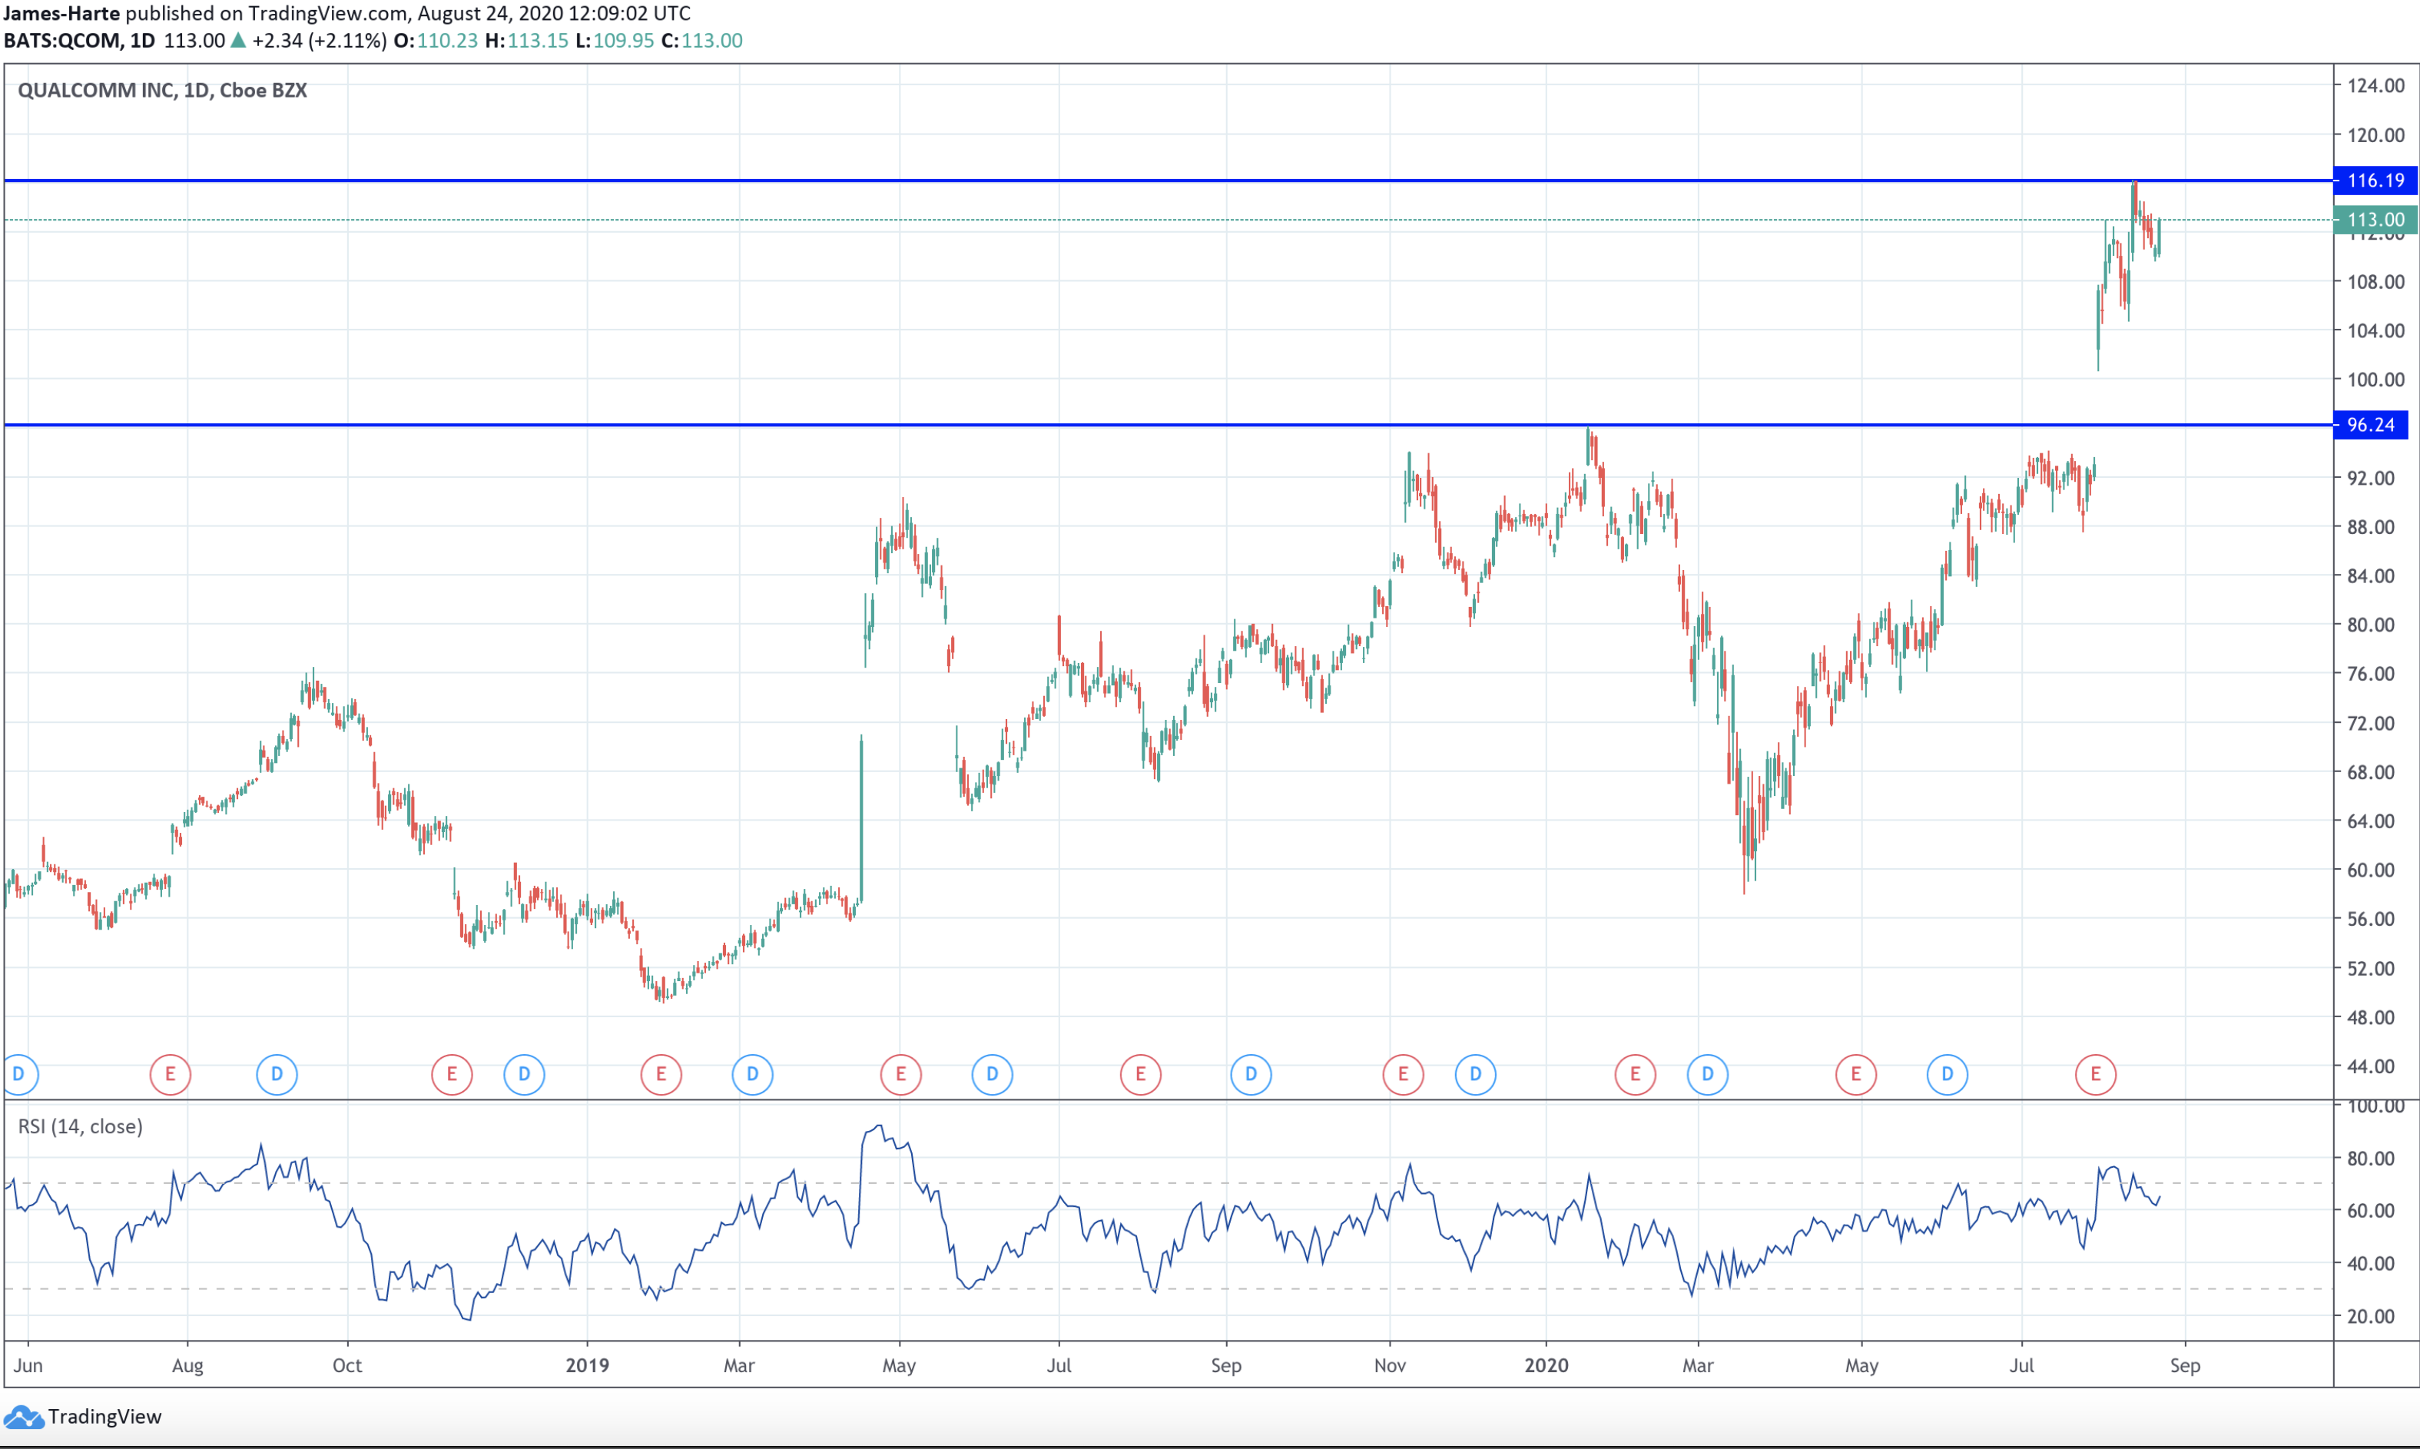Image resolution: width=2420 pixels, height=1449 pixels.
Task: Click the RSI (14, close) indicator label
Action: tap(80, 1127)
